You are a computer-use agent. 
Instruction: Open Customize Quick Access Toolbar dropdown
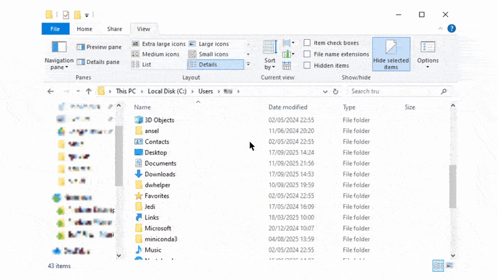87,15
